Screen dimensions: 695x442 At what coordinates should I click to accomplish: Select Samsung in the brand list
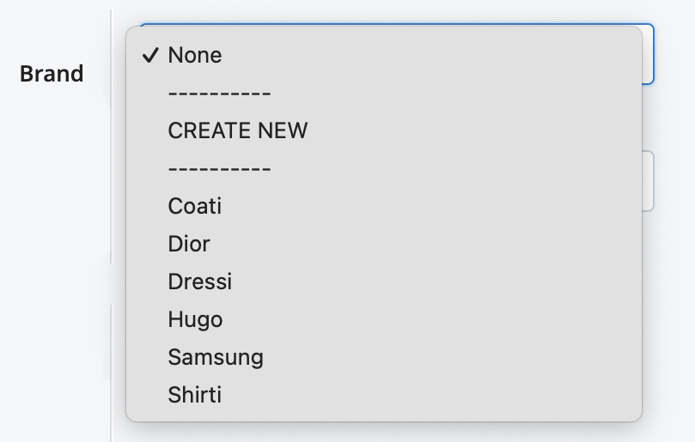[384, 357]
